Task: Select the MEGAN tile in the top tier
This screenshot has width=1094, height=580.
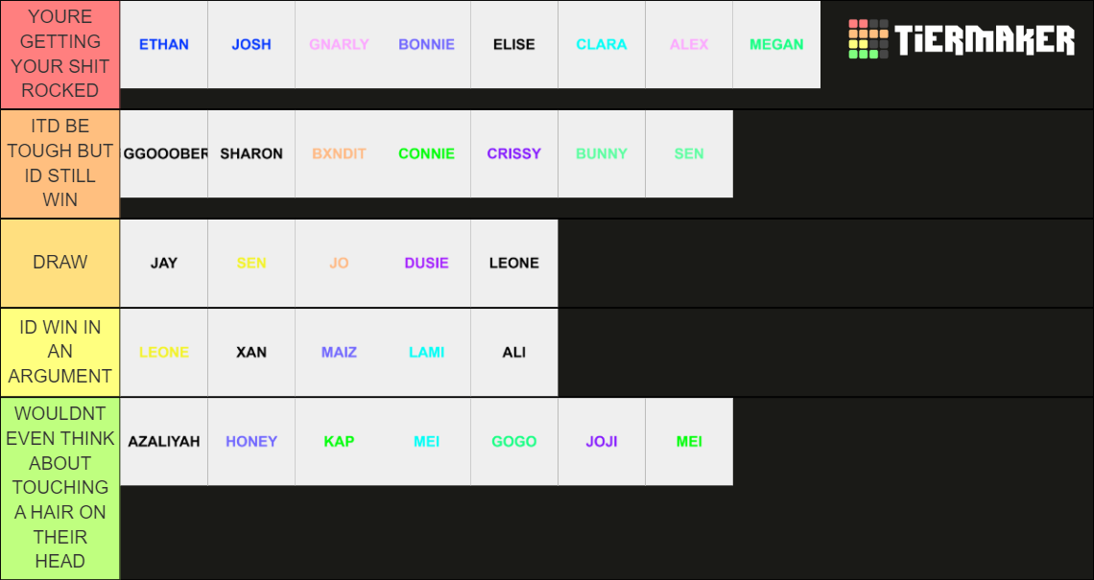Action: click(776, 44)
